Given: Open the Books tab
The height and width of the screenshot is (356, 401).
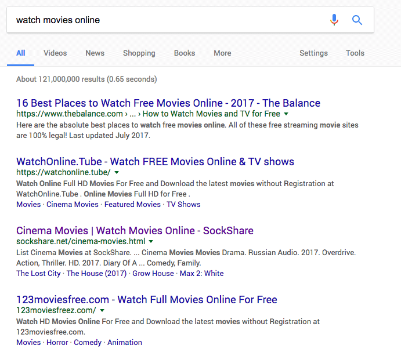Looking at the screenshot, I should click(x=185, y=53).
